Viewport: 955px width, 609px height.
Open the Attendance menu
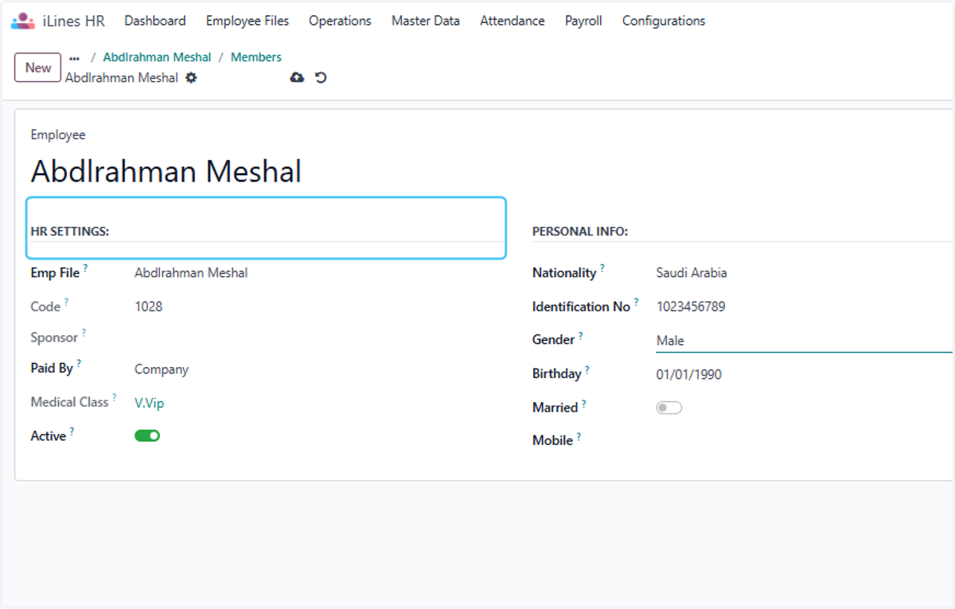[x=513, y=21]
